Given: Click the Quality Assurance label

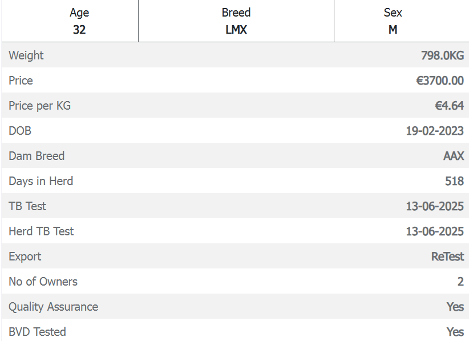Looking at the screenshot, I should (53, 307).
